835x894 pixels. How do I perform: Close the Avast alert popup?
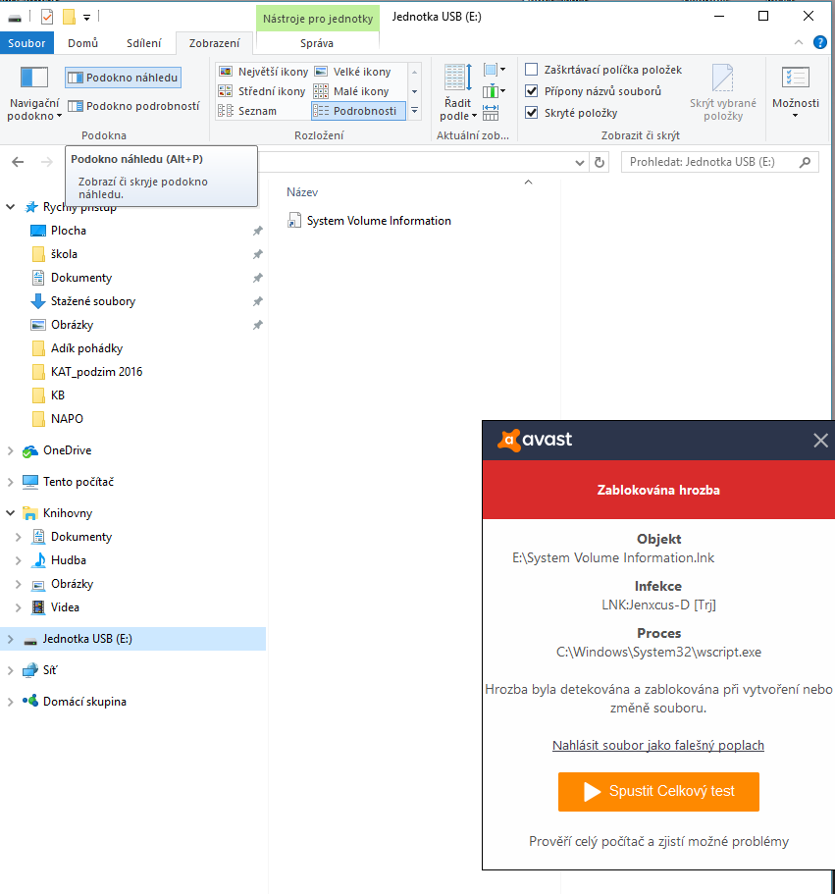pyautogui.click(x=820, y=441)
